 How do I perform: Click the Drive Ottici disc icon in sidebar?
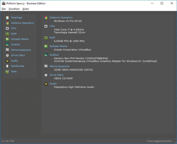7,55
